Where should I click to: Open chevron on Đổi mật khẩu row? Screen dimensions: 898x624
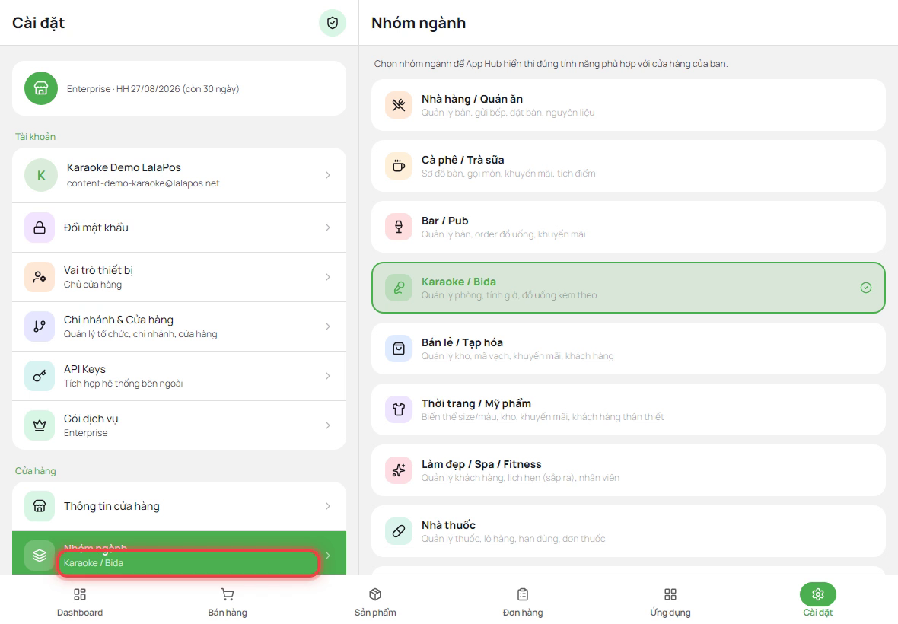tap(327, 228)
